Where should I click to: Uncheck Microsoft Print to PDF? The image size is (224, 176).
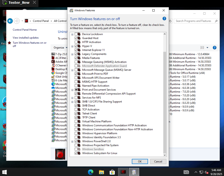(76, 74)
